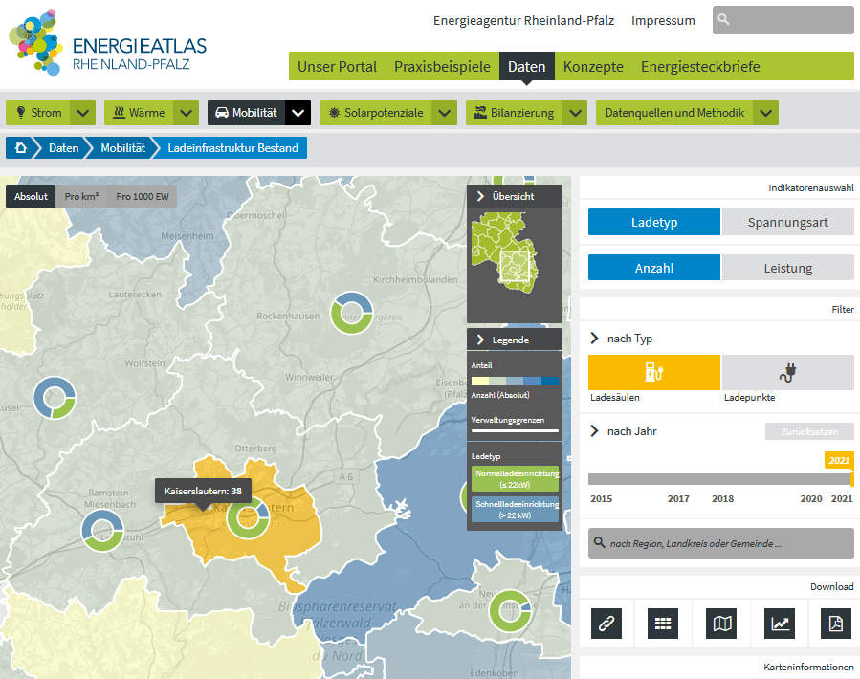Switch the indicator to Spannungsart
Image resolution: width=860 pixels, height=679 pixels.
coord(787,222)
